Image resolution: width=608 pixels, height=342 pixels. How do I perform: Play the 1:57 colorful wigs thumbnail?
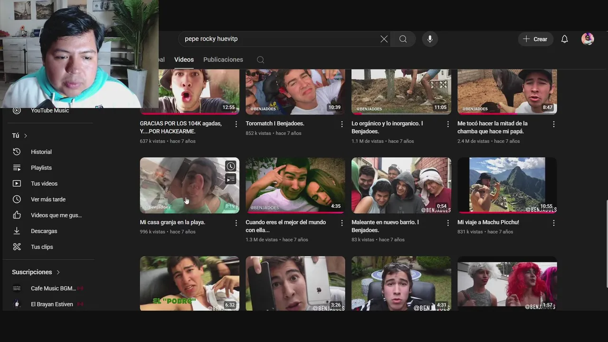(x=507, y=284)
